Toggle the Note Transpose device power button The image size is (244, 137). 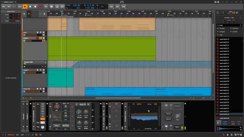(x=34, y=104)
